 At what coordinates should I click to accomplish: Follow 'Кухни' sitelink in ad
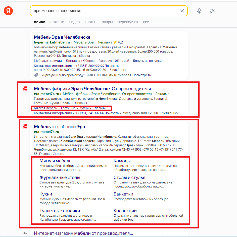point(84,108)
